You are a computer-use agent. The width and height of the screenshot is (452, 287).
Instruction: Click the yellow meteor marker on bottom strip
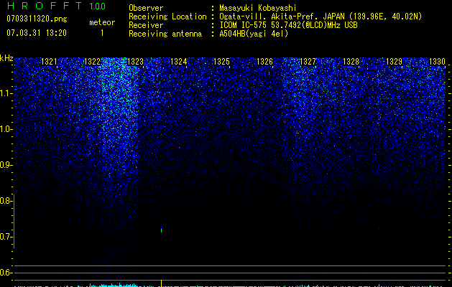click(161, 283)
